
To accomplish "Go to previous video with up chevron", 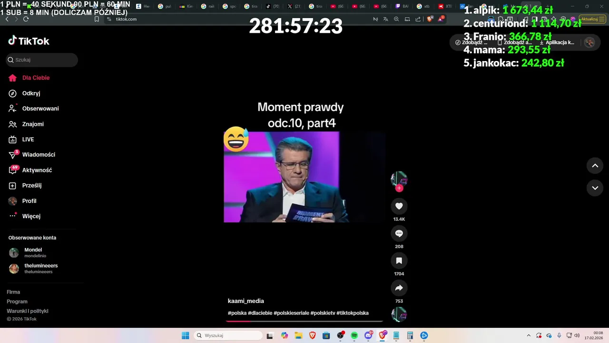I will [595, 166].
